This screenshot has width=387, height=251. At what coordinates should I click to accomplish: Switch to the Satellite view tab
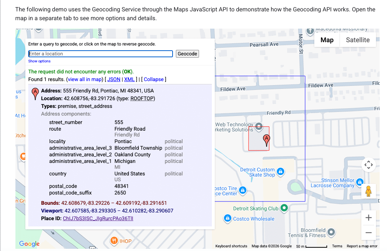[x=358, y=40]
